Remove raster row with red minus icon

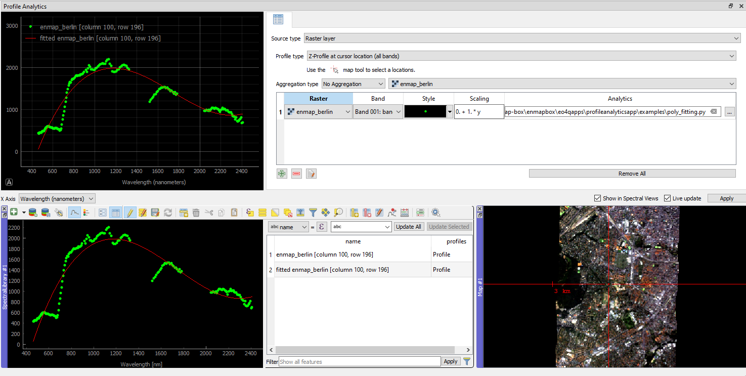296,174
